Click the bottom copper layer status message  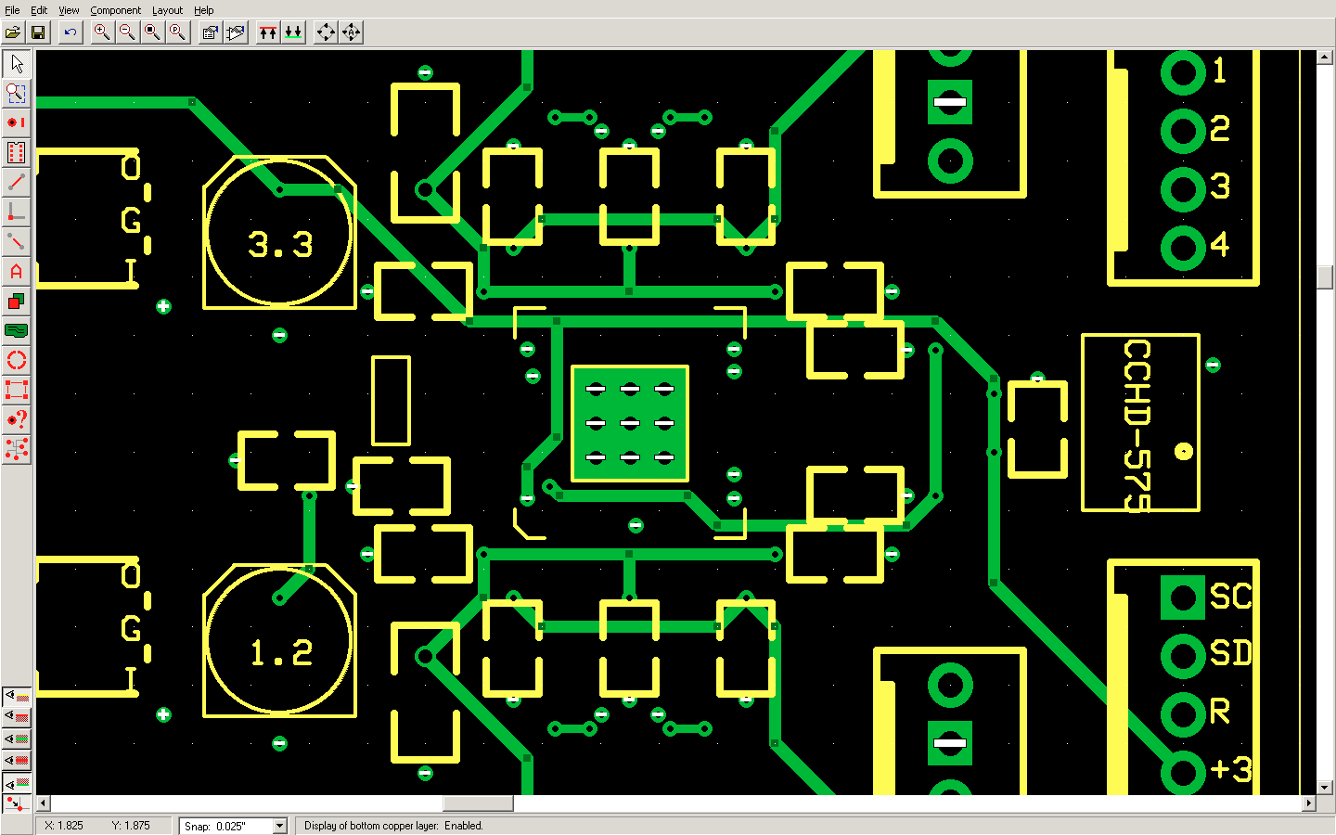393,826
